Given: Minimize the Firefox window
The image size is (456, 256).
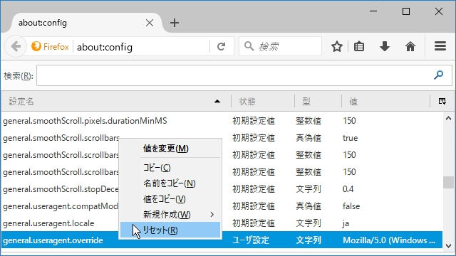Looking at the screenshot, I should [373, 11].
